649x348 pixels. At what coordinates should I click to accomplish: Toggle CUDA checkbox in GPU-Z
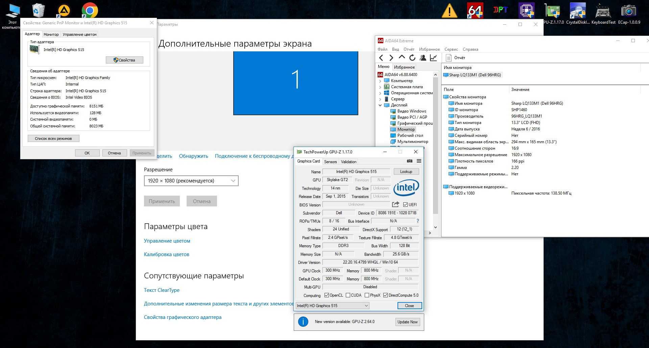348,295
